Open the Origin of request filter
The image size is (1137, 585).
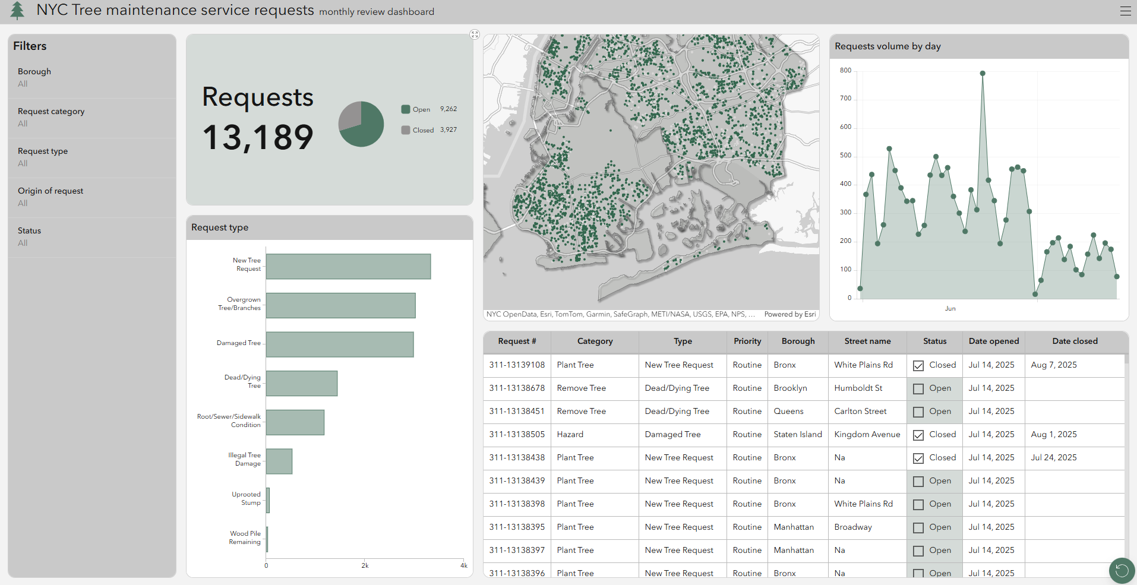click(92, 197)
